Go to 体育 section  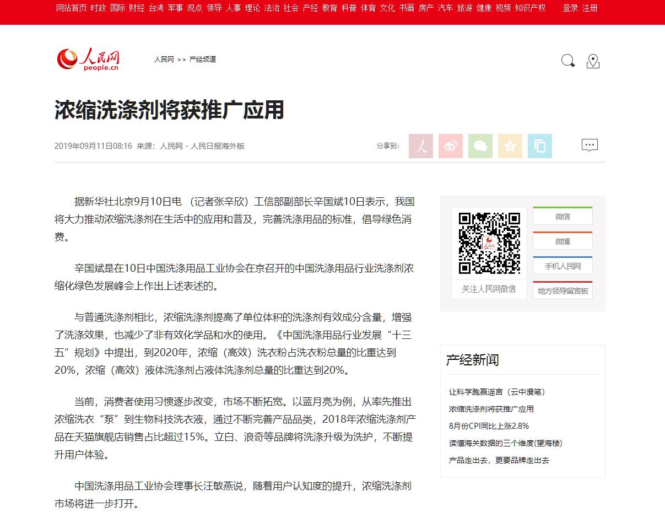coord(369,8)
